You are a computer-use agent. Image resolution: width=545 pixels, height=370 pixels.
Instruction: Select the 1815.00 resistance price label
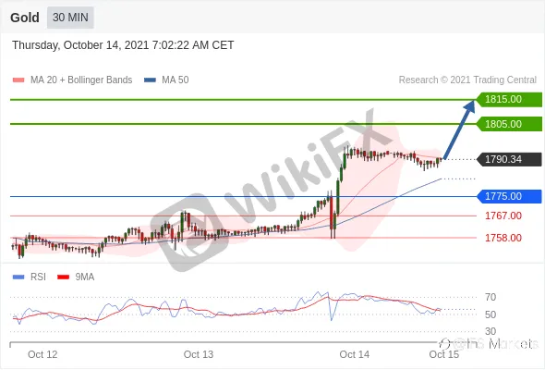tap(509, 100)
